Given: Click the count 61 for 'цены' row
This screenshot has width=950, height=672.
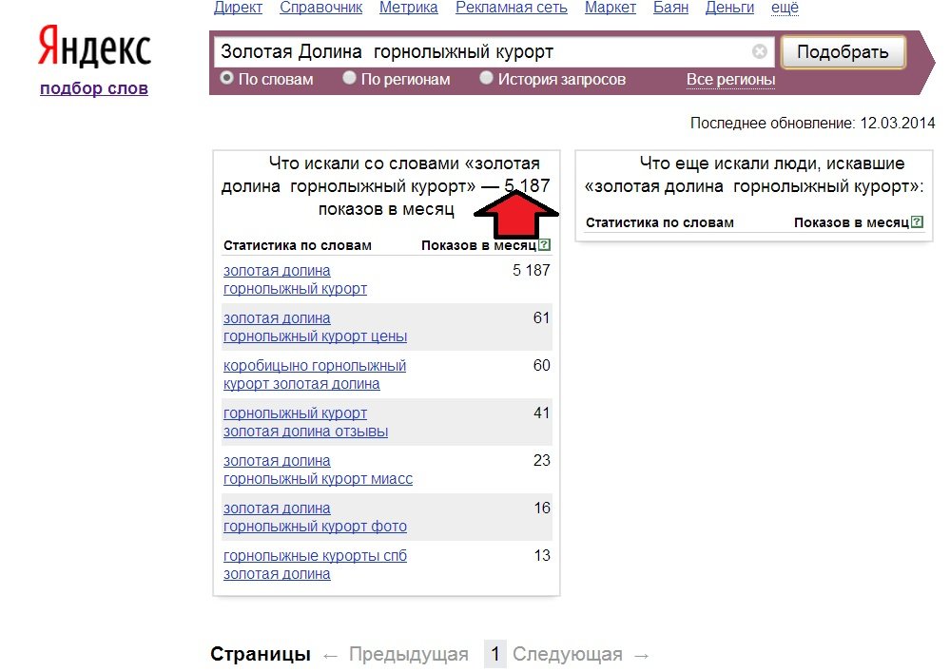Looking at the screenshot, I should pyautogui.click(x=542, y=317).
